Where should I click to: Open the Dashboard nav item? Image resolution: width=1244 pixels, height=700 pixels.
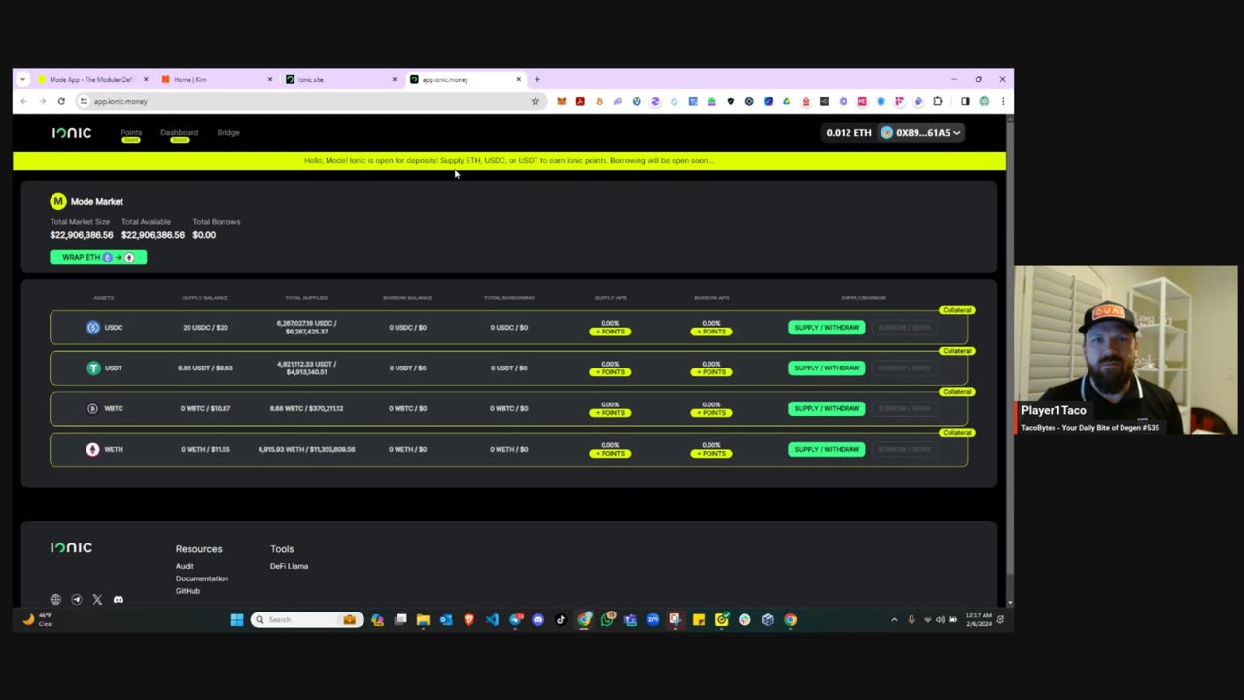click(x=179, y=133)
